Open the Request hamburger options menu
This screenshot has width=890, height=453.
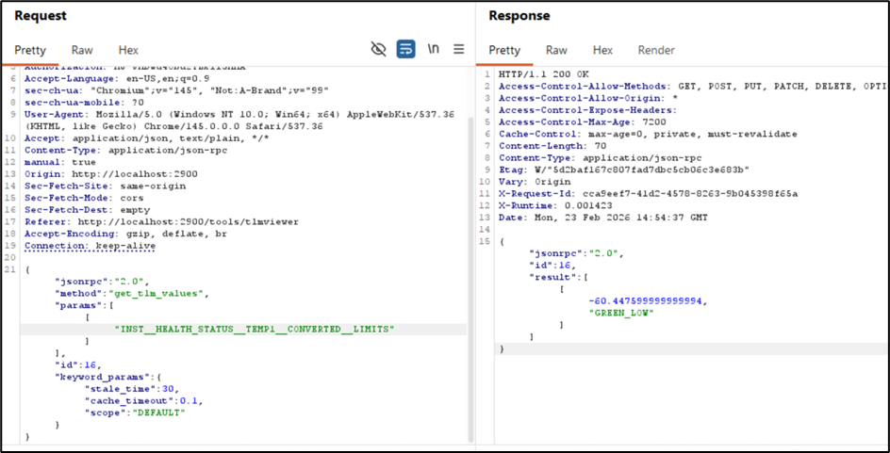coord(459,49)
